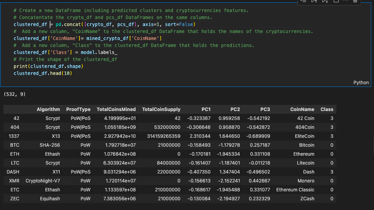The image size is (374, 210).
Task: Click the row index 1337
Action: coord(14,136)
